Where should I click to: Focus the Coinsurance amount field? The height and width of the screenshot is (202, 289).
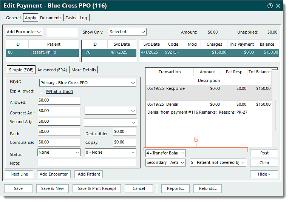tap(59, 142)
